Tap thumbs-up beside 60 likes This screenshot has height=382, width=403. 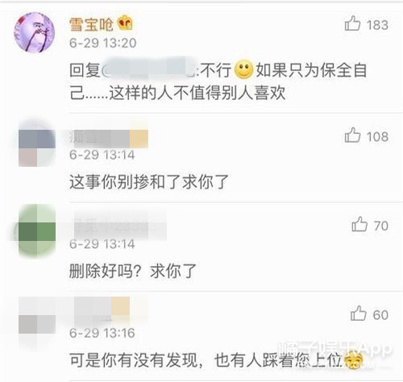tap(359, 313)
